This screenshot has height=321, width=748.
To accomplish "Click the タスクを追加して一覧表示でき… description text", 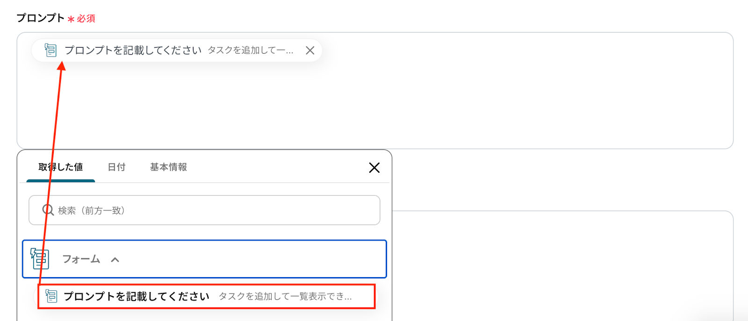I will pos(285,296).
